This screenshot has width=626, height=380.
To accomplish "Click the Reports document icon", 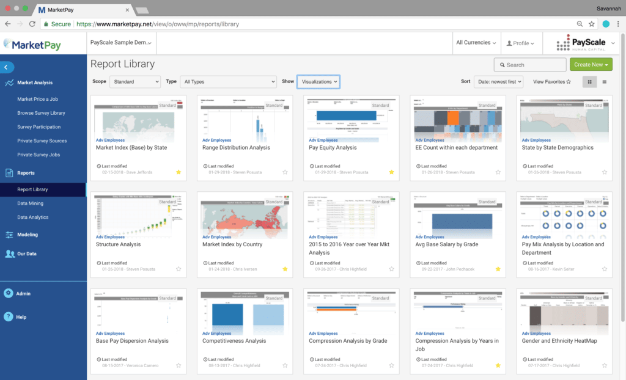I will [9, 173].
